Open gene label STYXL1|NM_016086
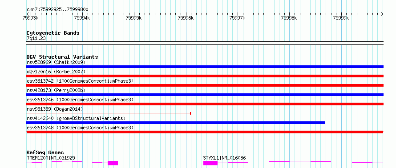Image resolution: width=396 pixels, height=168 pixels. [225, 158]
